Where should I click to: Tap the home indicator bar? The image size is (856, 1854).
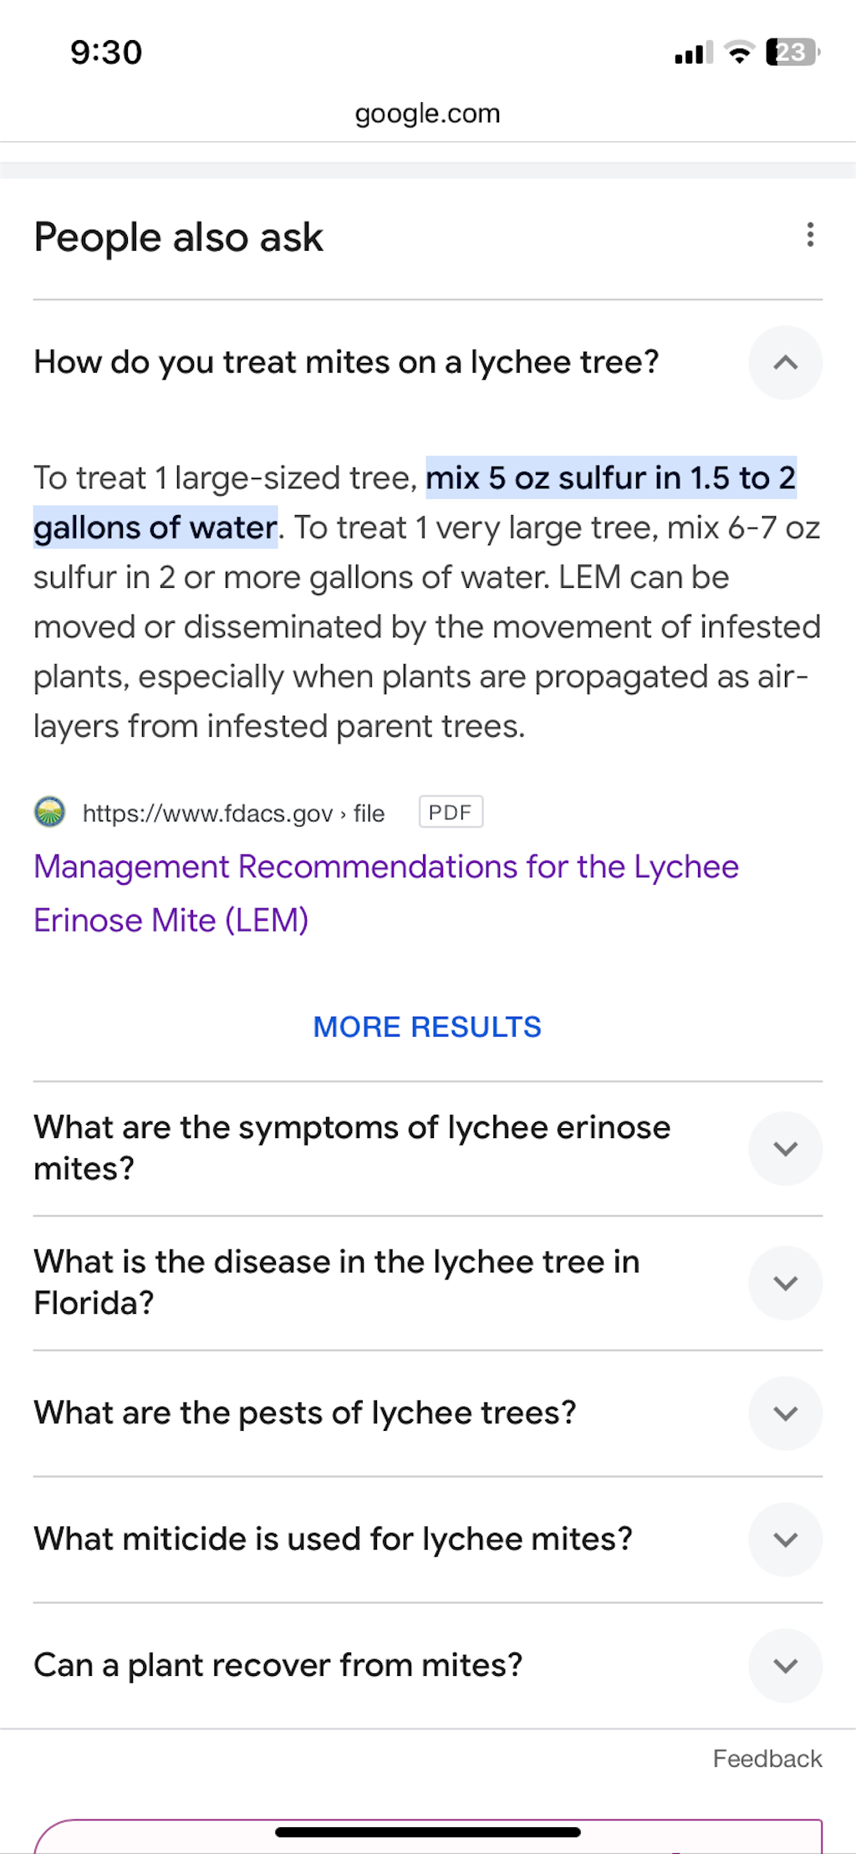pyautogui.click(x=427, y=1832)
